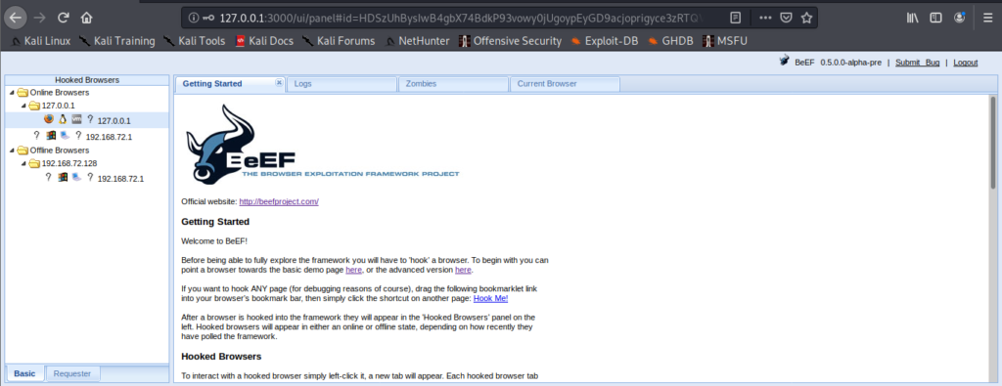Click the advanced version 'here' link
1002x386 pixels.
(463, 270)
